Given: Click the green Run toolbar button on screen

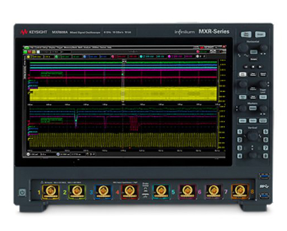Looking at the screenshot, I should point(25,52).
